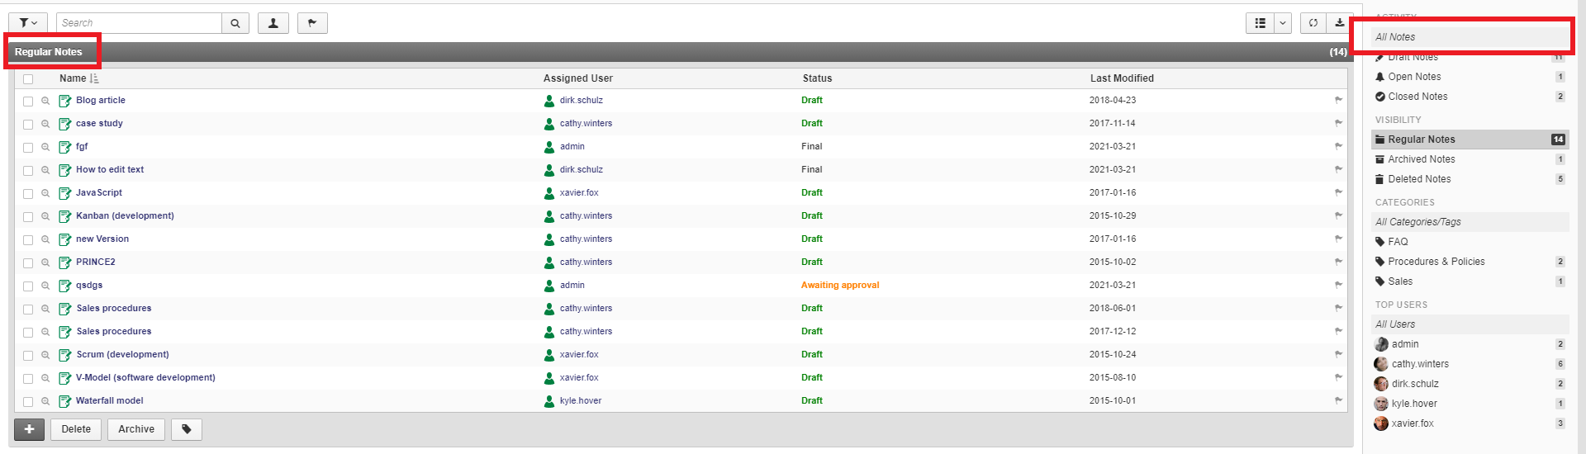The image size is (1586, 454).
Task: Sort by Assigned User column header
Action: 578,78
